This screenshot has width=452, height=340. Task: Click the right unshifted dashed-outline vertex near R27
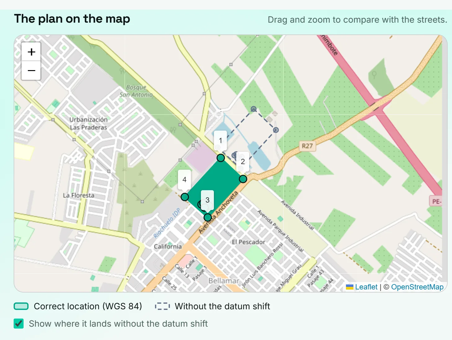[276, 130]
